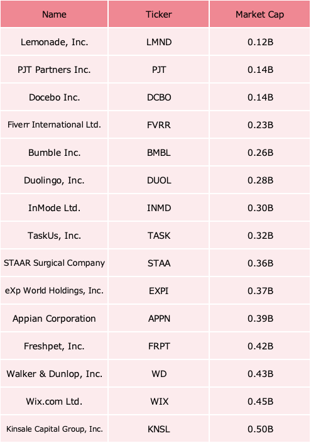Select Walker & Dunlop, Inc. cell
311x443 pixels.
pos(54,374)
